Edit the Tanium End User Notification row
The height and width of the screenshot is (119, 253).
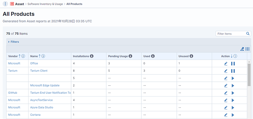click(226, 93)
